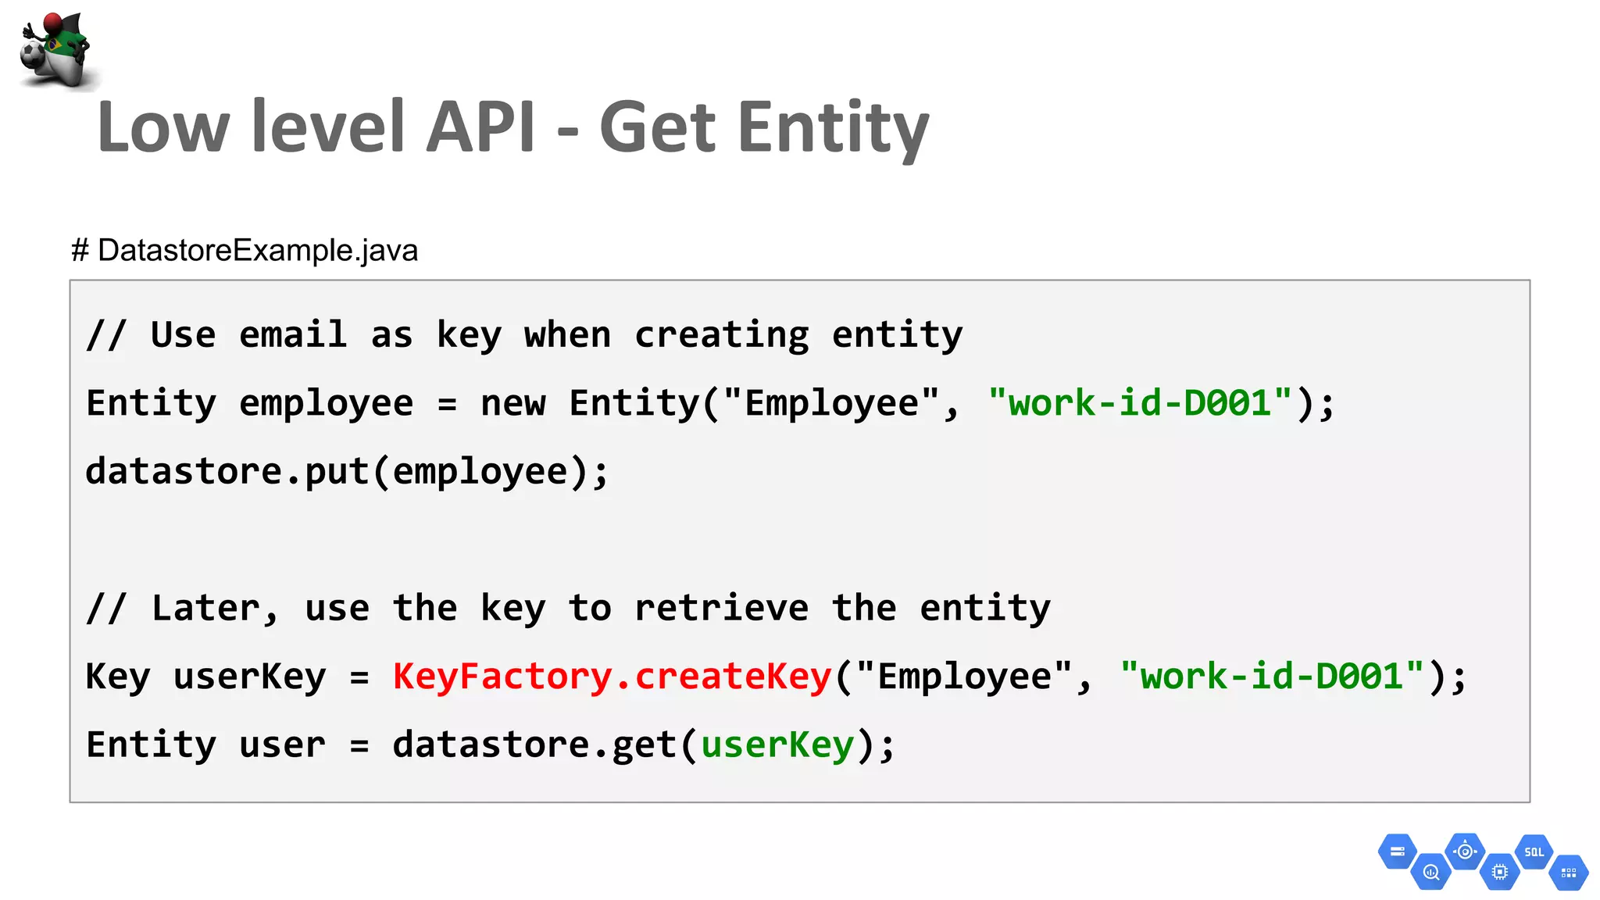
Task: Click 'Entity user' declaration text
Action: point(206,745)
